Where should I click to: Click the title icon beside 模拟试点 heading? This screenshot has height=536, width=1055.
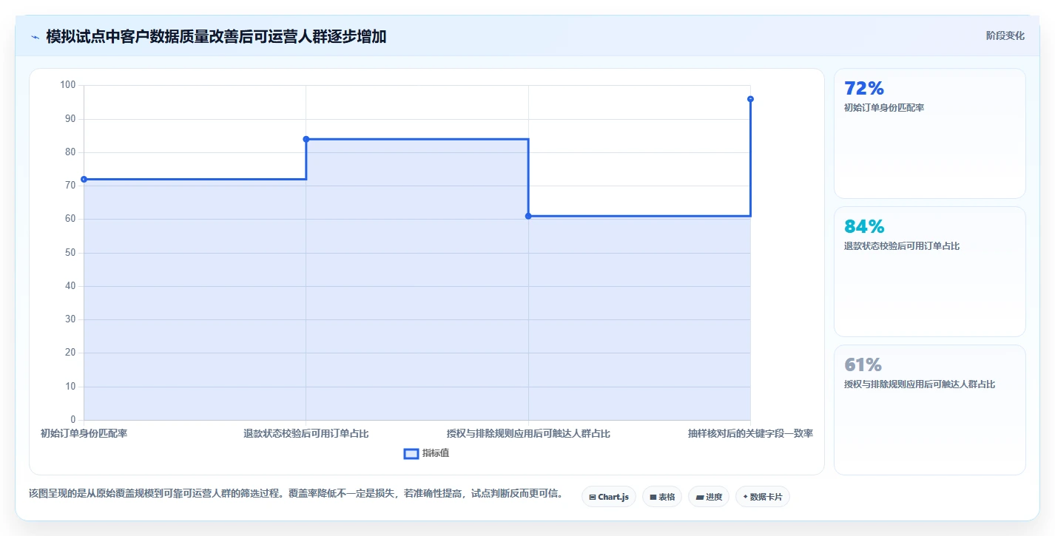click(x=35, y=36)
